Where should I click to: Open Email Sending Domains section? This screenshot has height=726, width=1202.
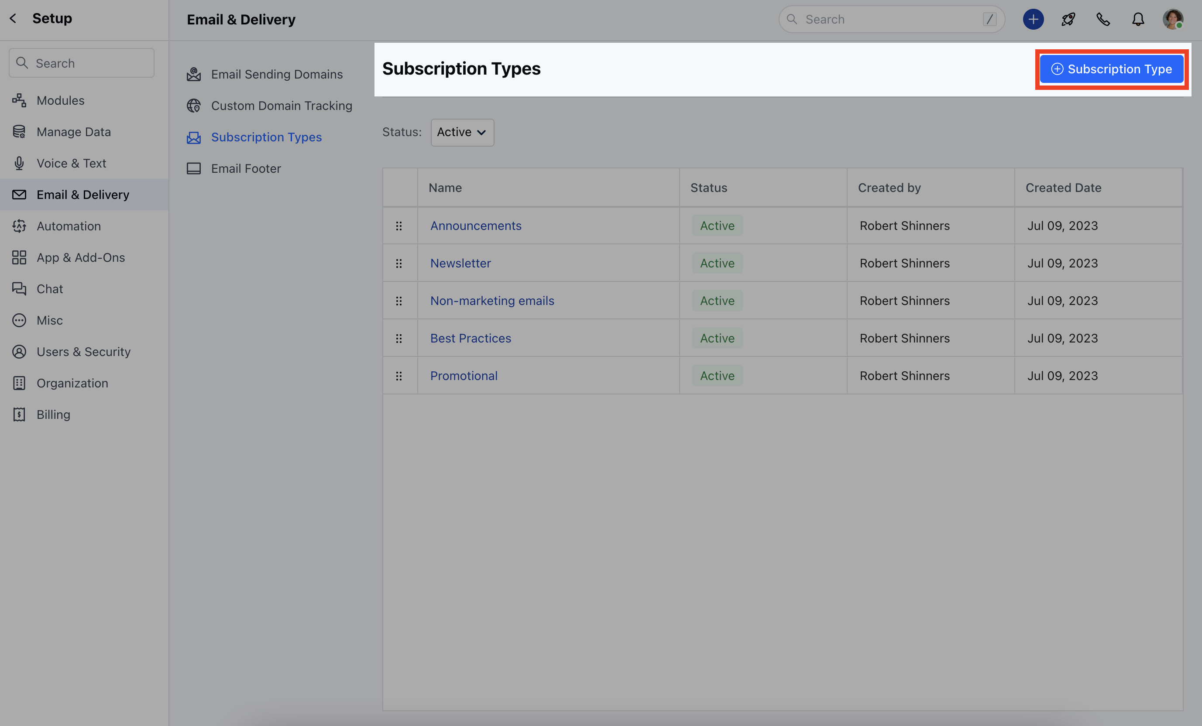(276, 75)
